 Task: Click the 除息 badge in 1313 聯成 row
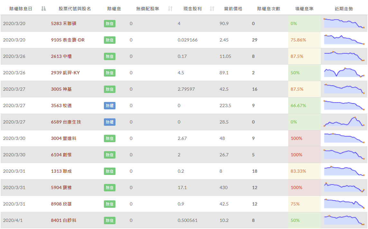(110, 171)
